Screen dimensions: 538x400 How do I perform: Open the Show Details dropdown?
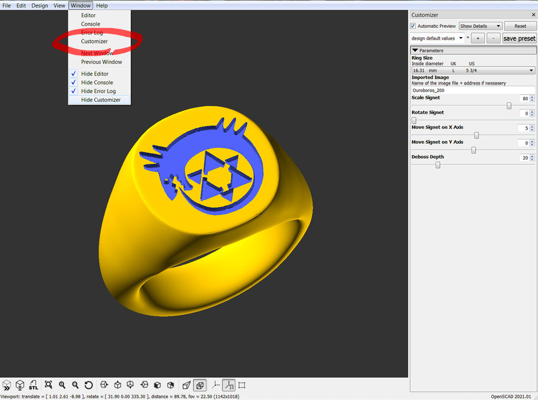[x=480, y=26]
